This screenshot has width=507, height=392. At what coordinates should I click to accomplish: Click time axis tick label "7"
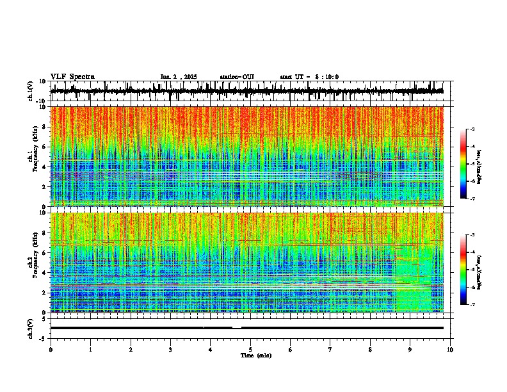tap(330, 350)
